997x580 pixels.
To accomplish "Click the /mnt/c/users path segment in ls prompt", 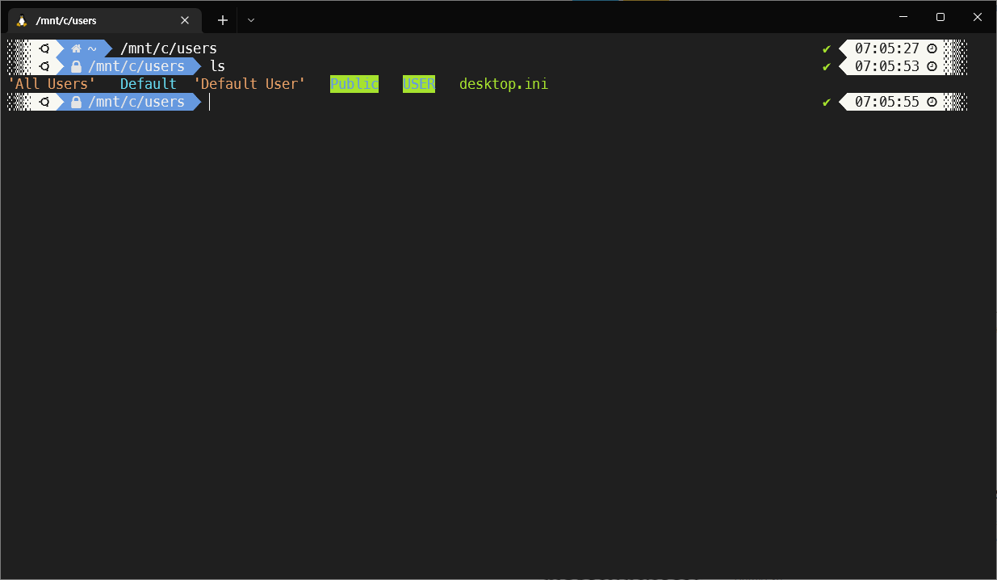I will point(136,66).
